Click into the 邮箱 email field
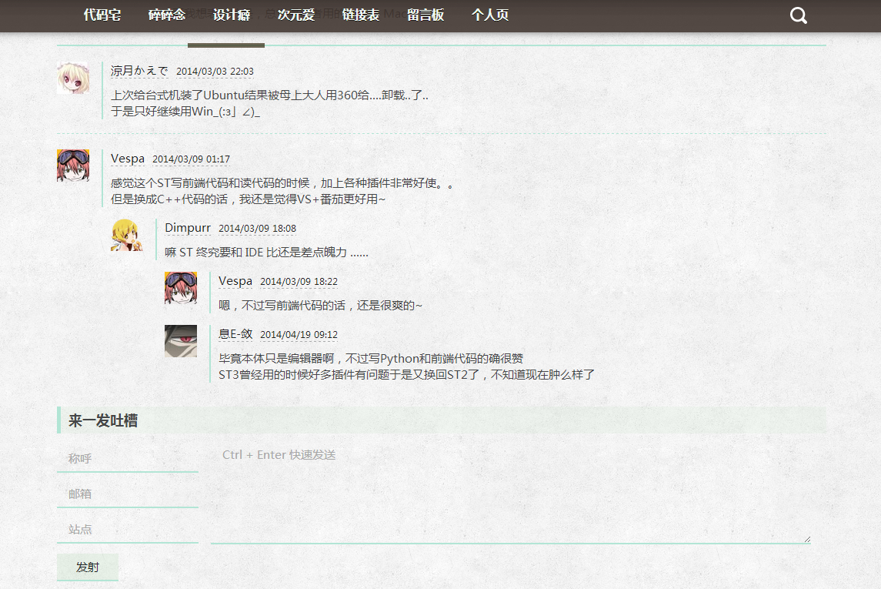The width and height of the screenshot is (881, 589). point(127,494)
